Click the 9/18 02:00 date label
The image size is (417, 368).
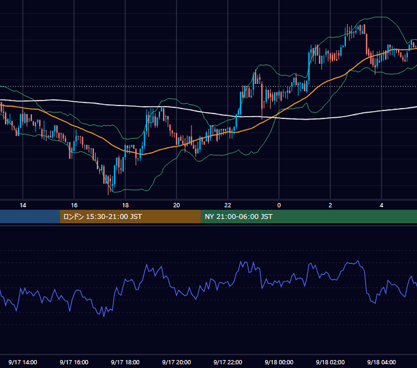[331, 362]
